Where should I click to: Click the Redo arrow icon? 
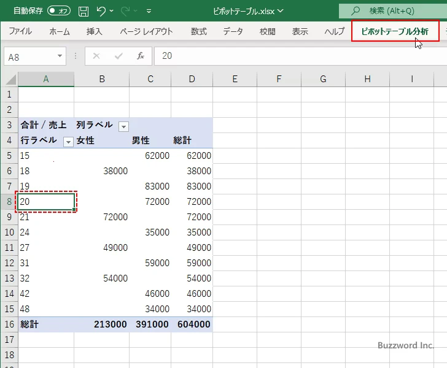tap(125, 11)
